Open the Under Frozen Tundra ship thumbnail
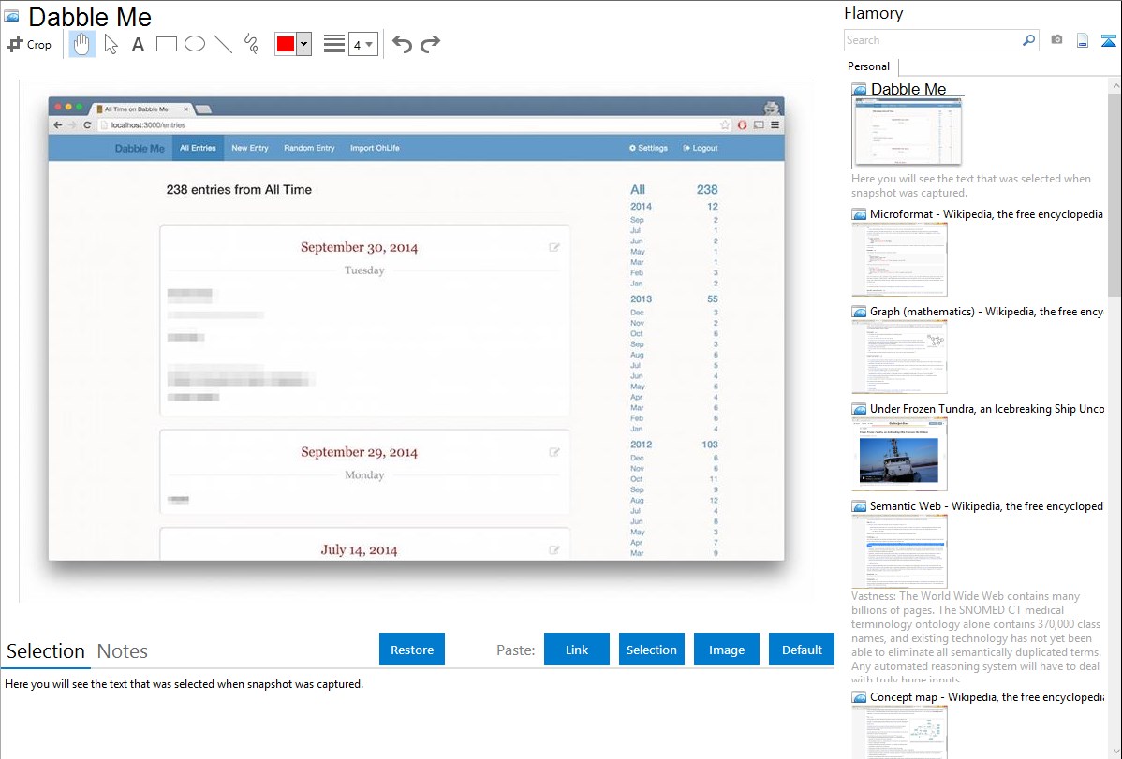 click(x=899, y=454)
